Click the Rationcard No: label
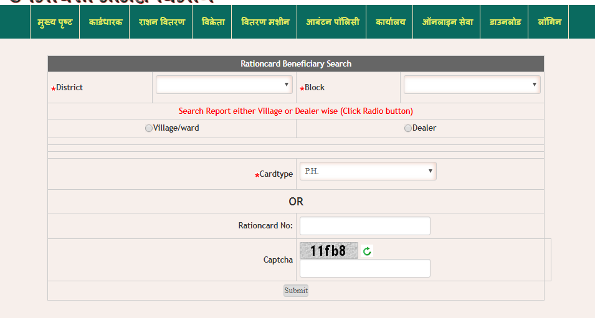The image size is (595, 318). [265, 225]
